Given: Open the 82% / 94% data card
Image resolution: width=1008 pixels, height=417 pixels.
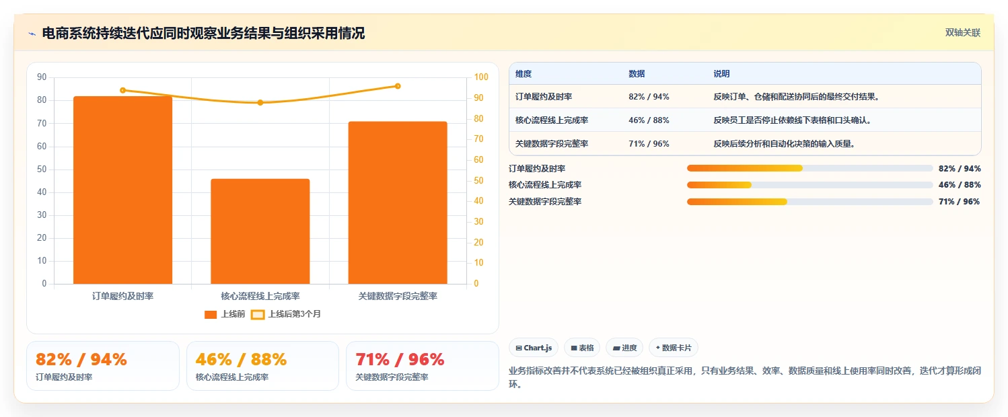Looking at the screenshot, I should pos(103,366).
